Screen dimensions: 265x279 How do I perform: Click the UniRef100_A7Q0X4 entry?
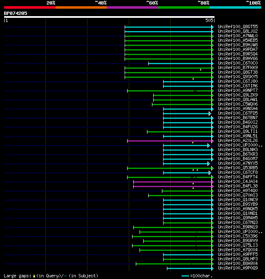pyautogui.click(x=238, y=250)
